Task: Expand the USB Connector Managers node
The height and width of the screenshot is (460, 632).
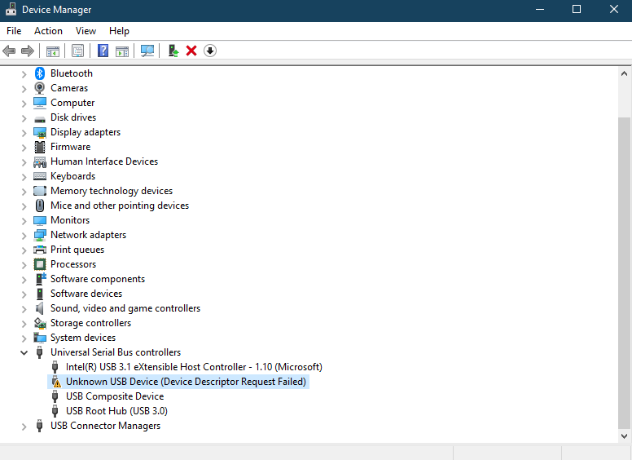Action: [x=24, y=427]
